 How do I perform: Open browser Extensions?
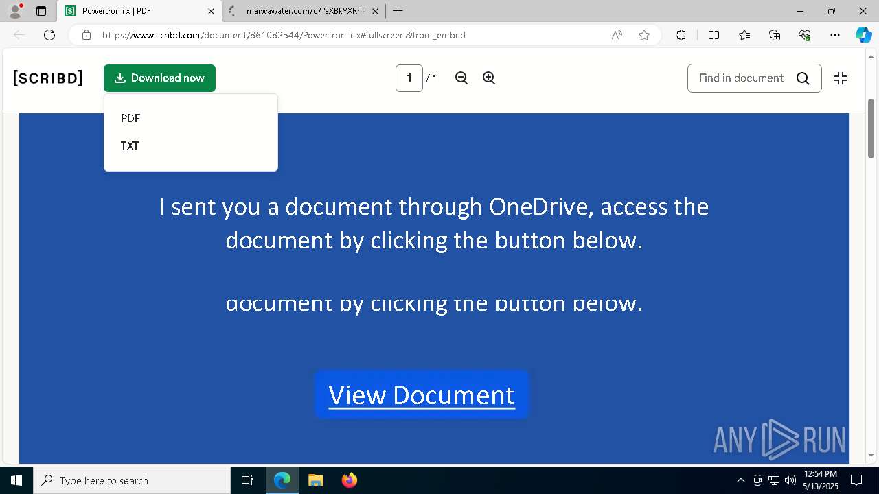(681, 35)
